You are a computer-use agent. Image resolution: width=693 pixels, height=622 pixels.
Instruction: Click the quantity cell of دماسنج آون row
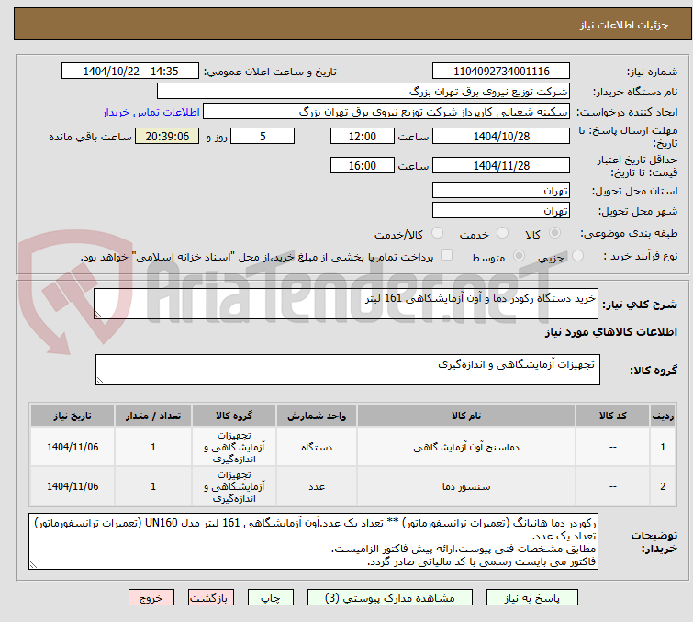[x=153, y=447]
